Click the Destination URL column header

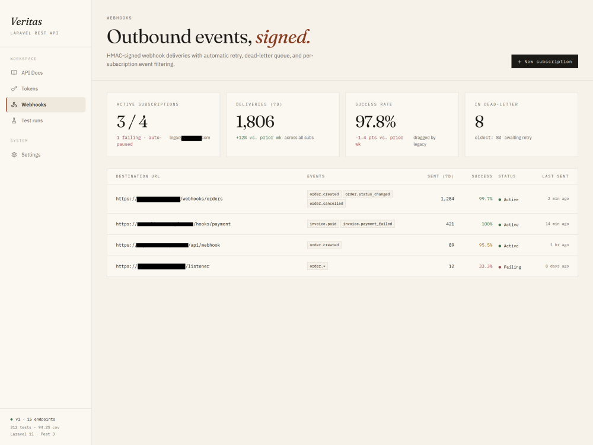[138, 176]
